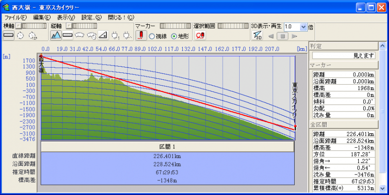The width and height of the screenshot is (389, 195).
Task: Select the 視線 radio button
Action: [152, 36]
